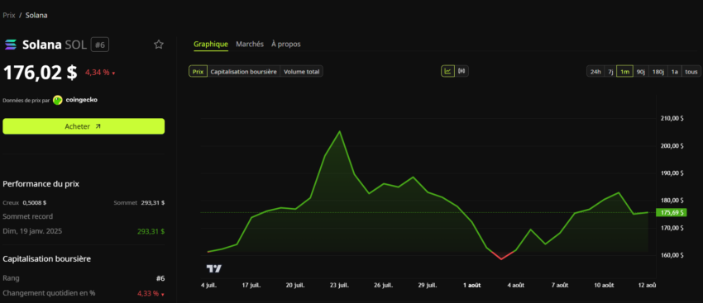Select the 180j time range

(x=658, y=72)
